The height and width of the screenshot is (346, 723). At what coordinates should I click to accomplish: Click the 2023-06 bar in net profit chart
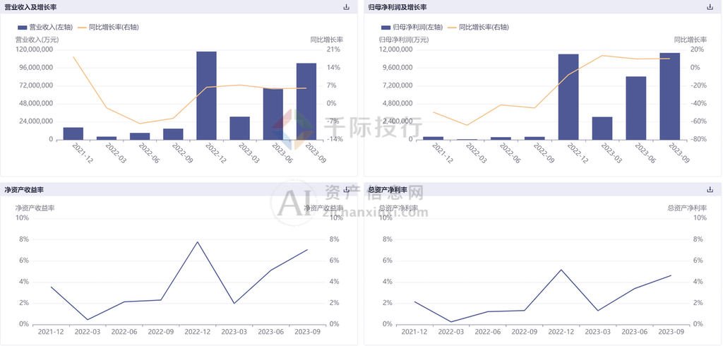(x=636, y=107)
